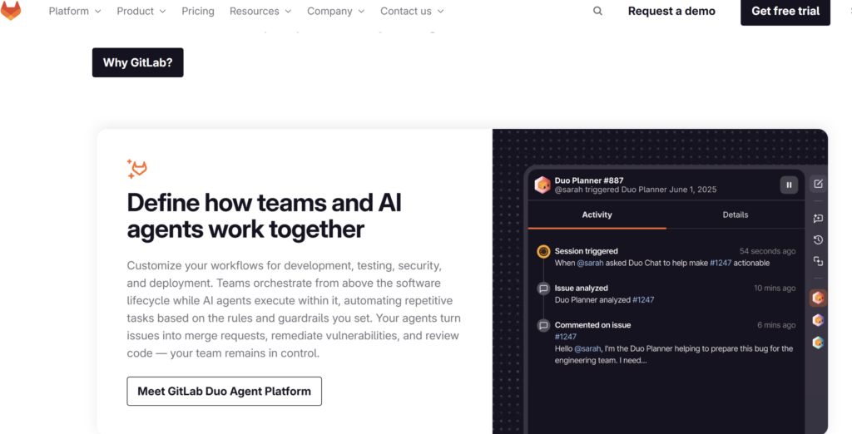Click '@sarah triggered Duo Planner June 1, 2025' subtitle
Screen dimensions: 852x434
tap(636, 190)
